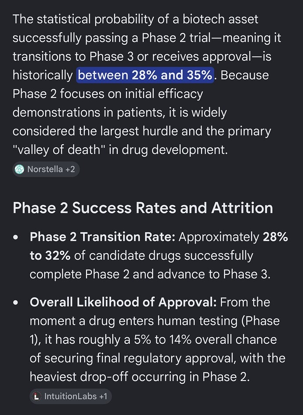Click the "heaviest drop-off occurring in Phase 2" line

tap(140, 377)
